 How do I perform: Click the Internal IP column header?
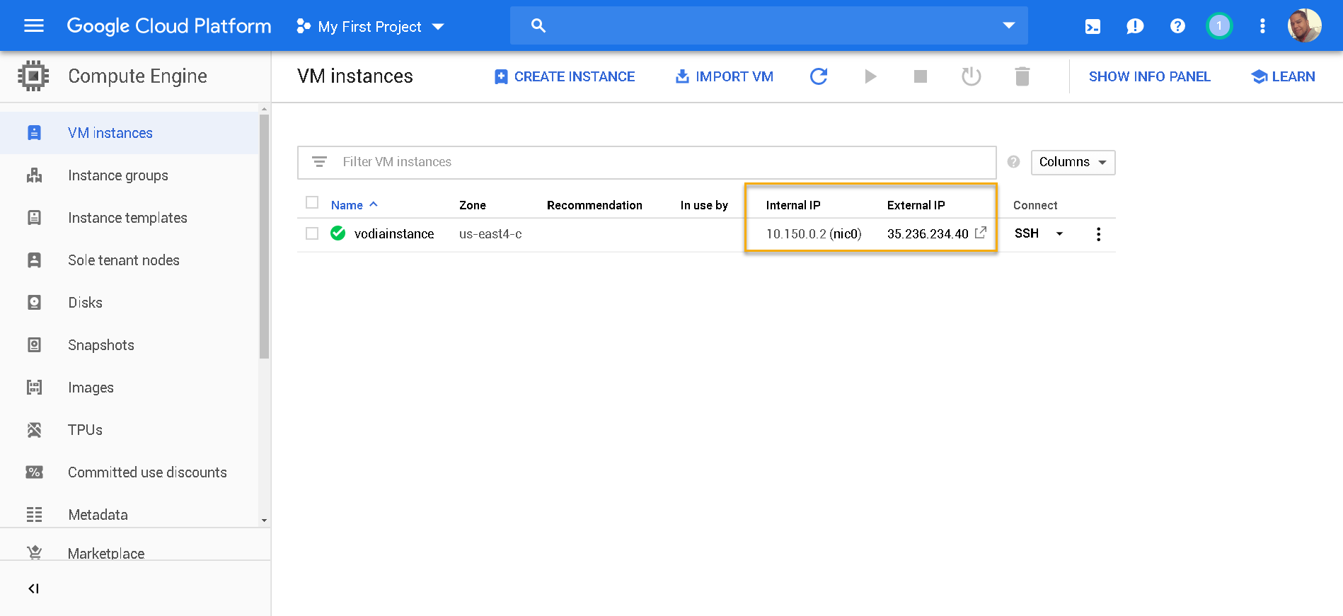tap(793, 205)
